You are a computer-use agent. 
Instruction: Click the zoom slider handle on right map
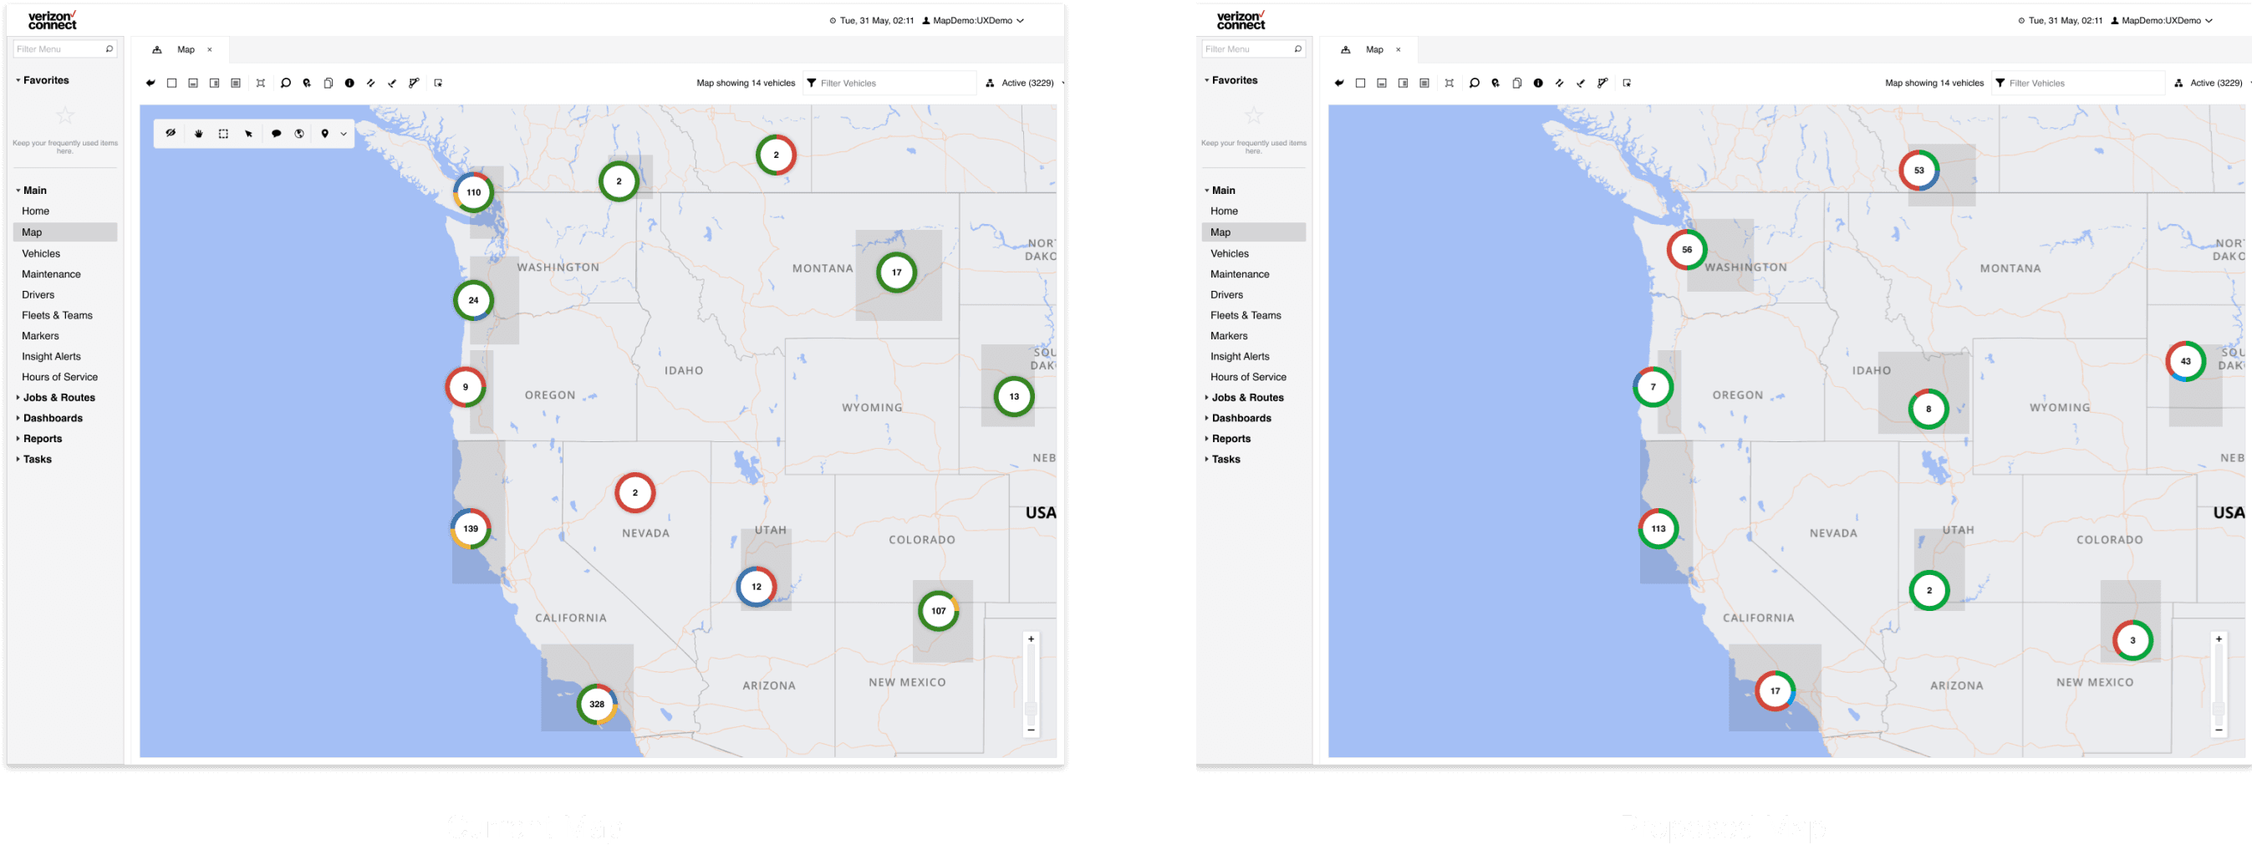point(2219,709)
